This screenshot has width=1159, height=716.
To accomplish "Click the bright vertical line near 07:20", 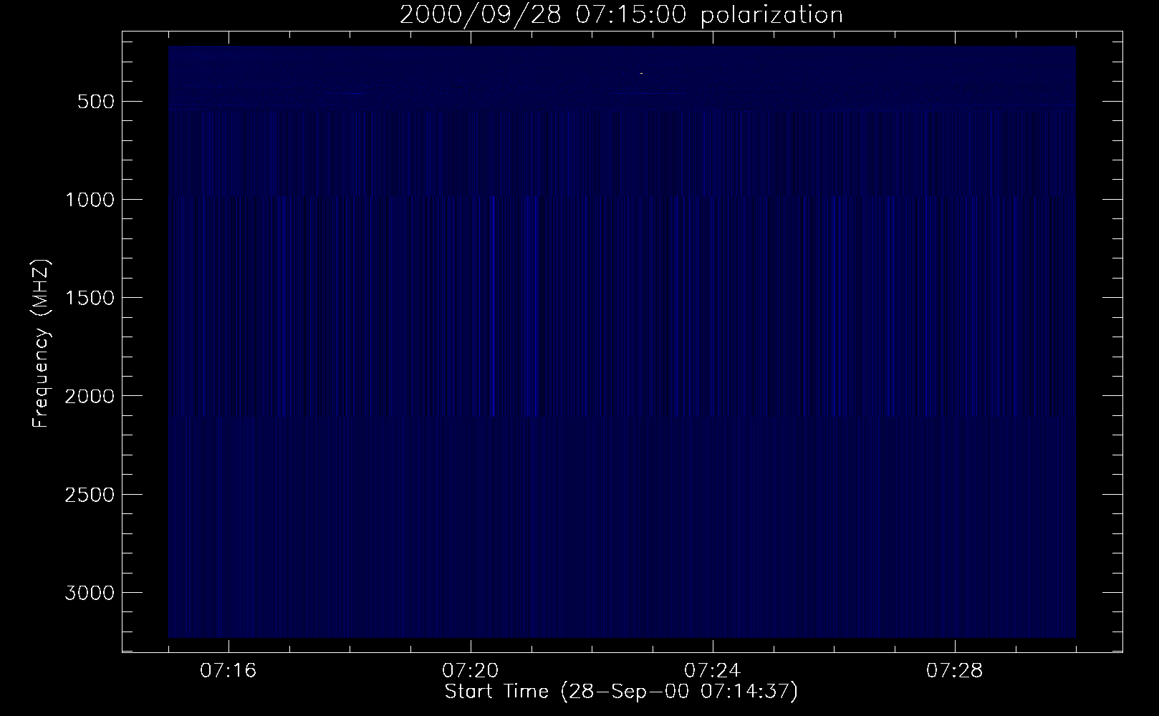I will [494, 306].
